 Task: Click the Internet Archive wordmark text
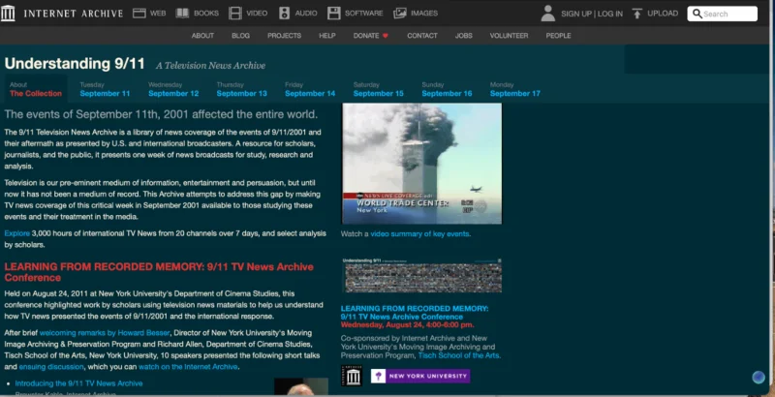74,14
